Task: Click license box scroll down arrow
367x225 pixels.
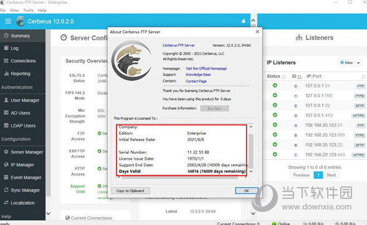Action: tap(251, 172)
